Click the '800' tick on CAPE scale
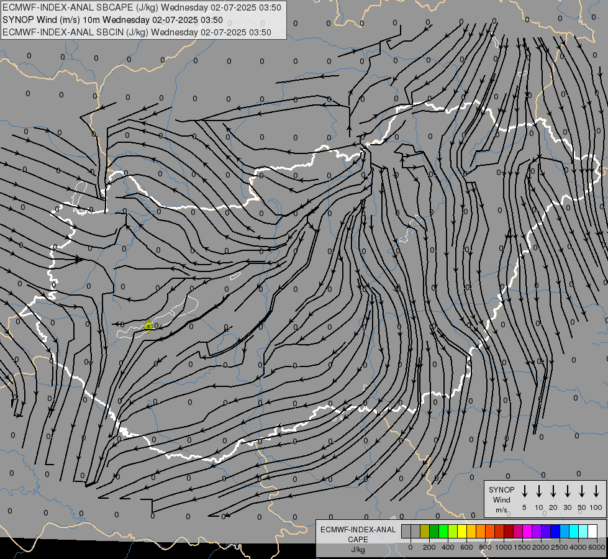The width and height of the screenshot is (608, 559). (x=485, y=547)
